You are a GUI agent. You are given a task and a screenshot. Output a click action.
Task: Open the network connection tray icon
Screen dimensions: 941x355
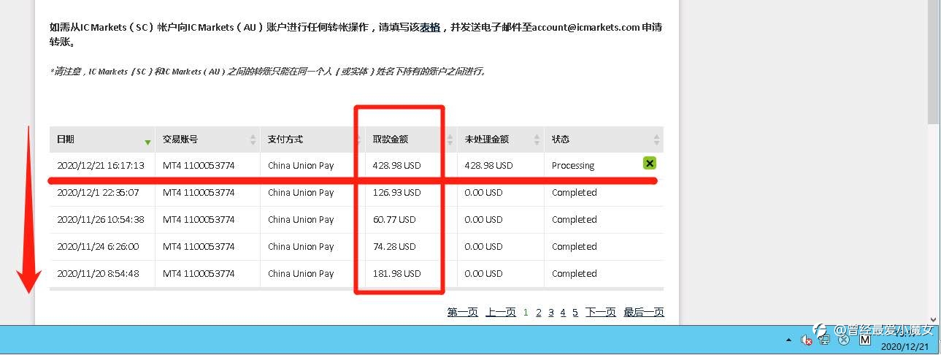coord(824,340)
